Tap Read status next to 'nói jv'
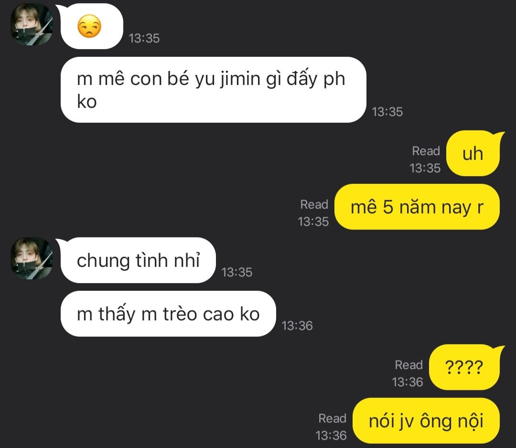Viewport: 516px width, 448px height. click(332, 418)
